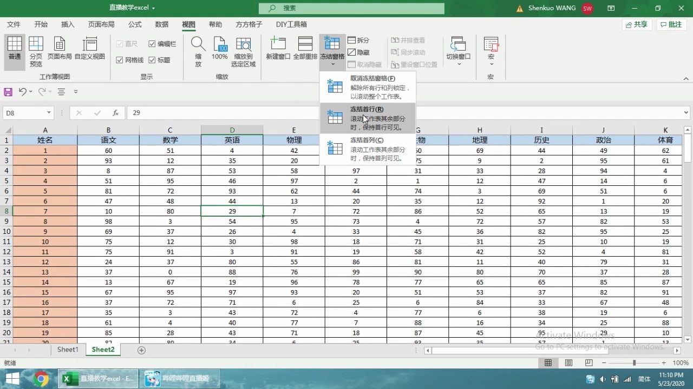Viewport: 693px width, 389px height.
Task: Click the Comments (批注) button
Action: [x=671, y=24]
